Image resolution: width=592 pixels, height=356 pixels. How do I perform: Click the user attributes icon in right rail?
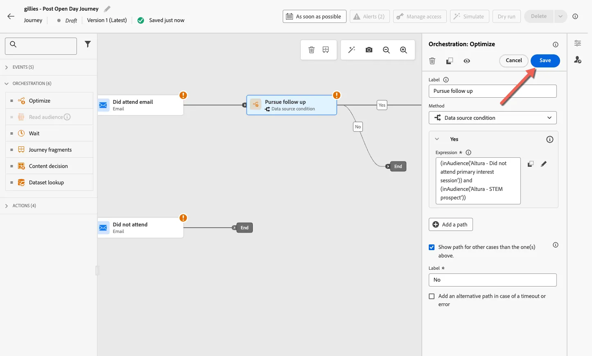[578, 60]
